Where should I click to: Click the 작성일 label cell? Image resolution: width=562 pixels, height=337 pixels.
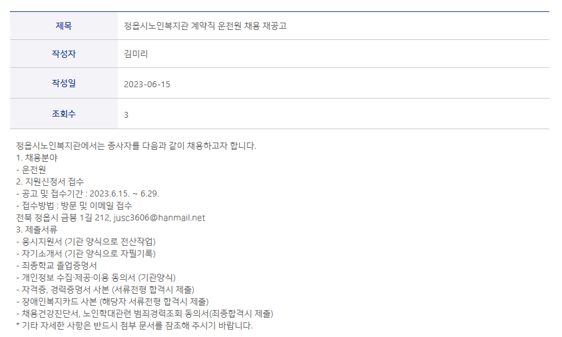(64, 83)
